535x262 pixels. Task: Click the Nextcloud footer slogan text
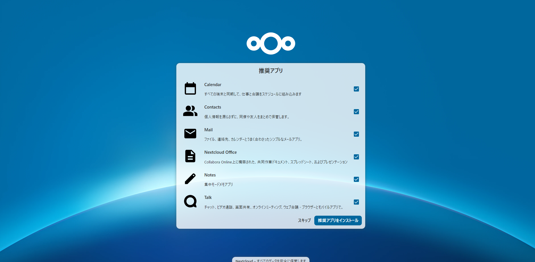[270, 260]
